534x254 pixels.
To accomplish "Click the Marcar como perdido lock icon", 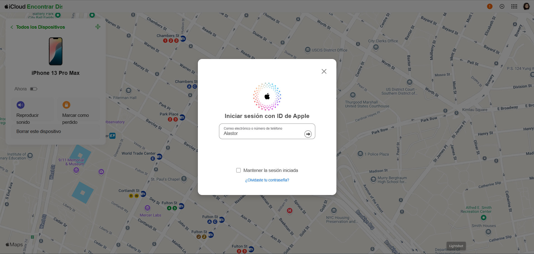I will 66,105.
